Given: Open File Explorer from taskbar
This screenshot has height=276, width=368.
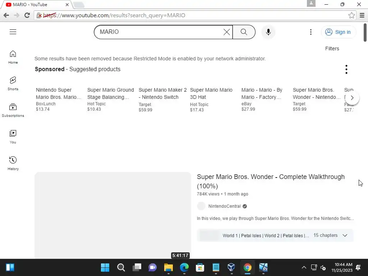Looking at the screenshot, I should 168,267.
